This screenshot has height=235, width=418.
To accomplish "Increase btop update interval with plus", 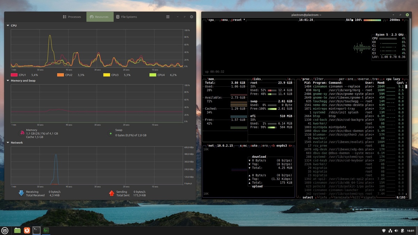I will [403, 20].
